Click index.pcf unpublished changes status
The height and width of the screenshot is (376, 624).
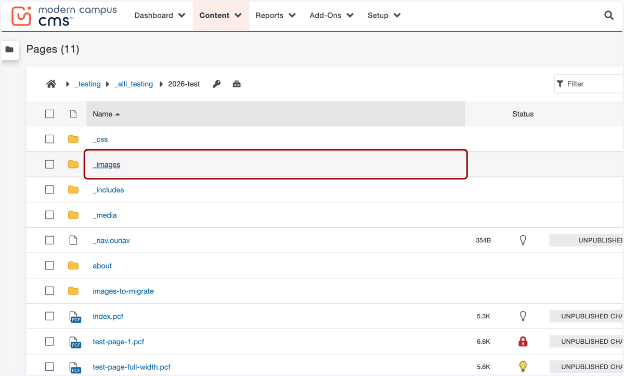(587, 316)
